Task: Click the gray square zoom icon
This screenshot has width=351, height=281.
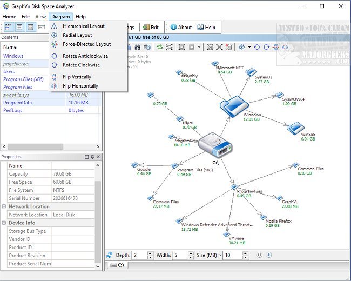Action: 192,47
